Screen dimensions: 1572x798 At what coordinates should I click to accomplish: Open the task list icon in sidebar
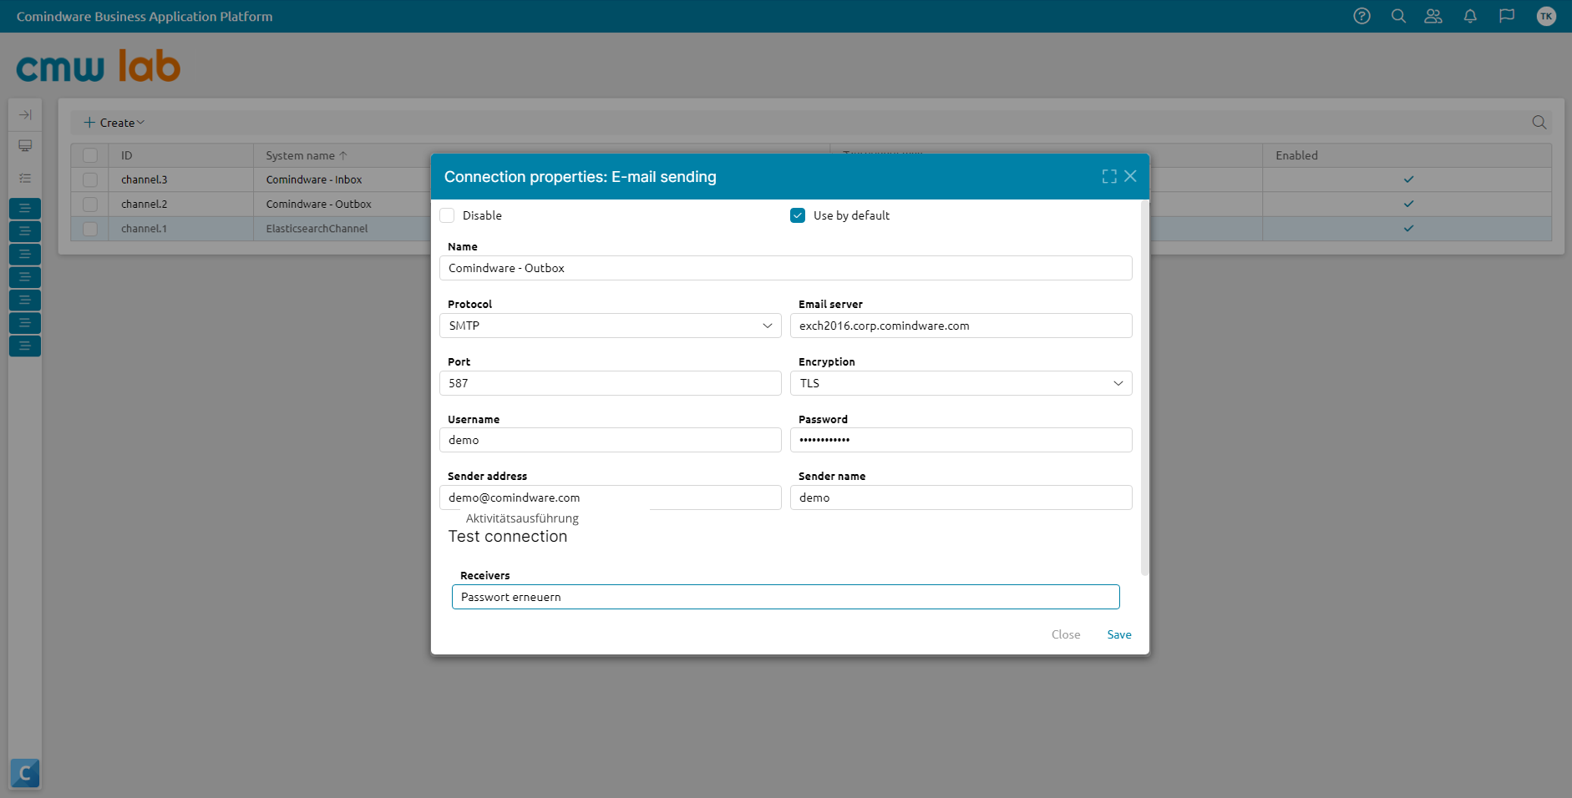[x=25, y=178]
